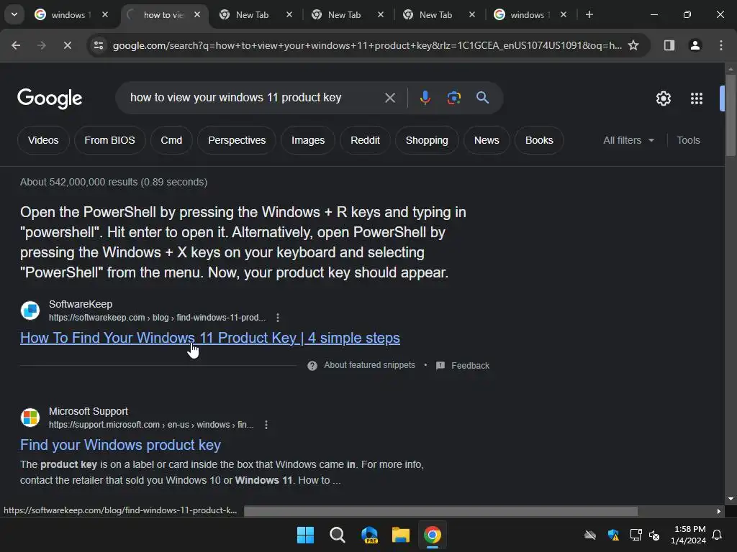Screen dimensions: 737x552
Task: Open Windows notifications bell
Action: click(x=717, y=535)
